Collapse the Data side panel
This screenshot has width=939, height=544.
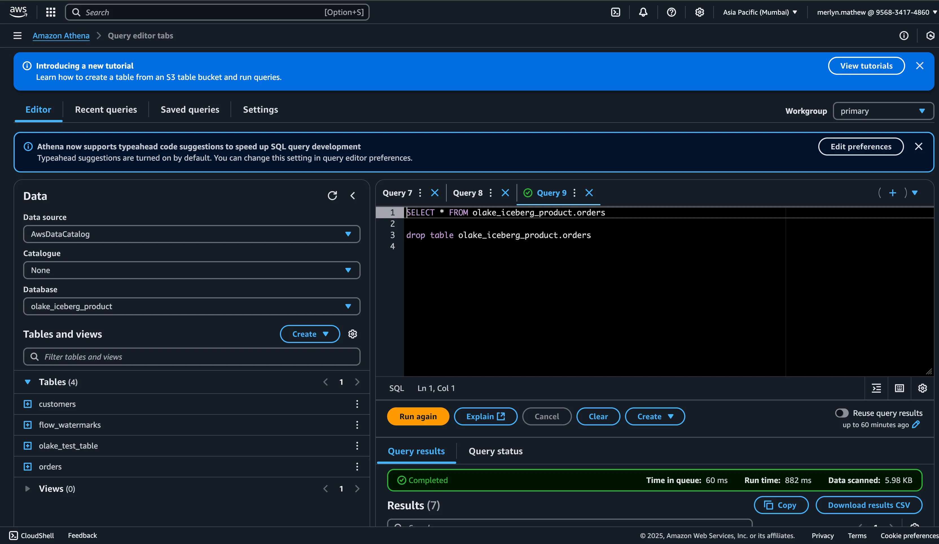tap(352, 196)
